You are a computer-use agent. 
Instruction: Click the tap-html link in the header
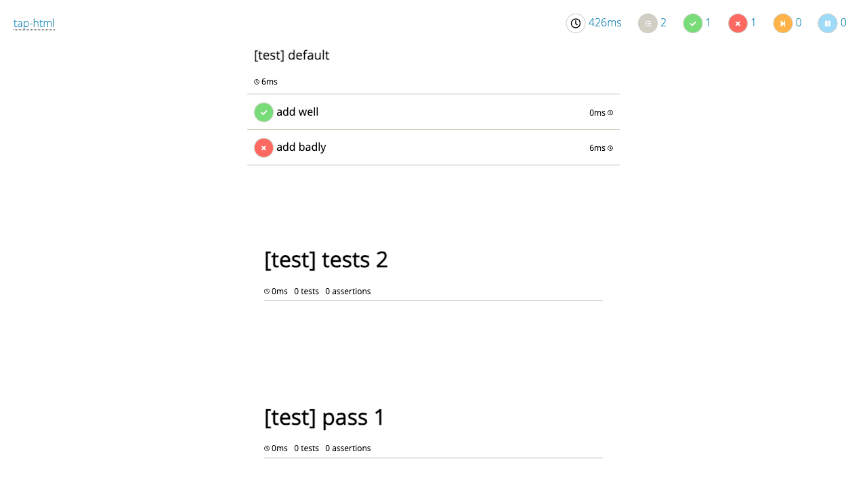point(34,24)
